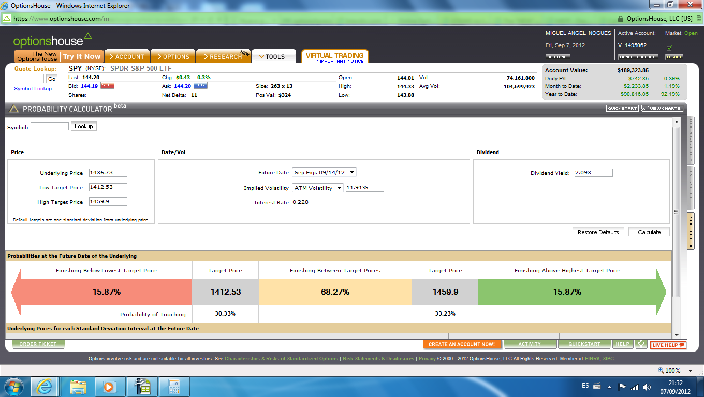
Task: Switch to the Virtual Trading tab
Action: 334,57
